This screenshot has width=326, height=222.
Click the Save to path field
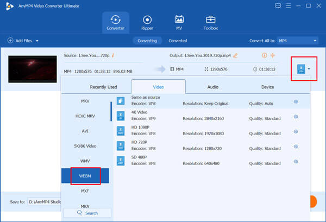coord(45,202)
